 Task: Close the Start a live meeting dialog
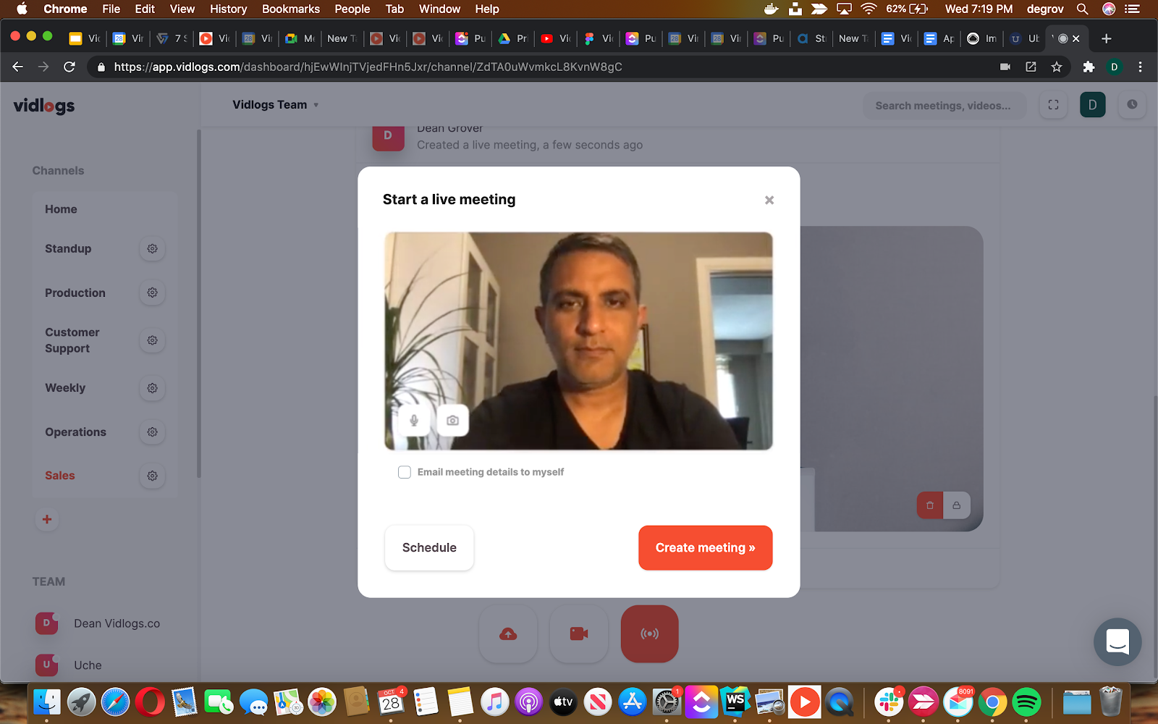coord(769,201)
